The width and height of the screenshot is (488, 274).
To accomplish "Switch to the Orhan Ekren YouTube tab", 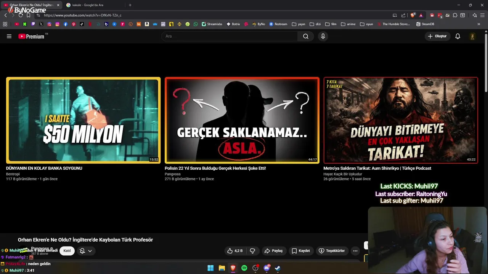I will click(x=32, y=5).
